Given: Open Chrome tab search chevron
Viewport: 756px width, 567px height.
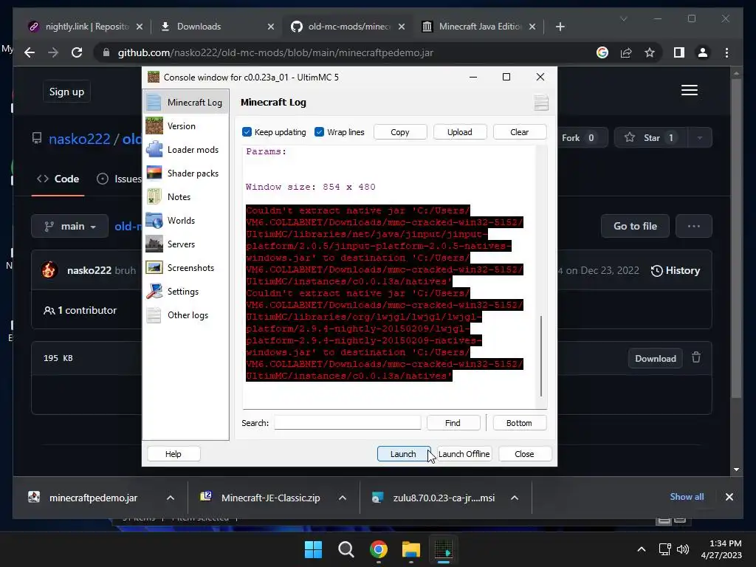Looking at the screenshot, I should pyautogui.click(x=623, y=18).
